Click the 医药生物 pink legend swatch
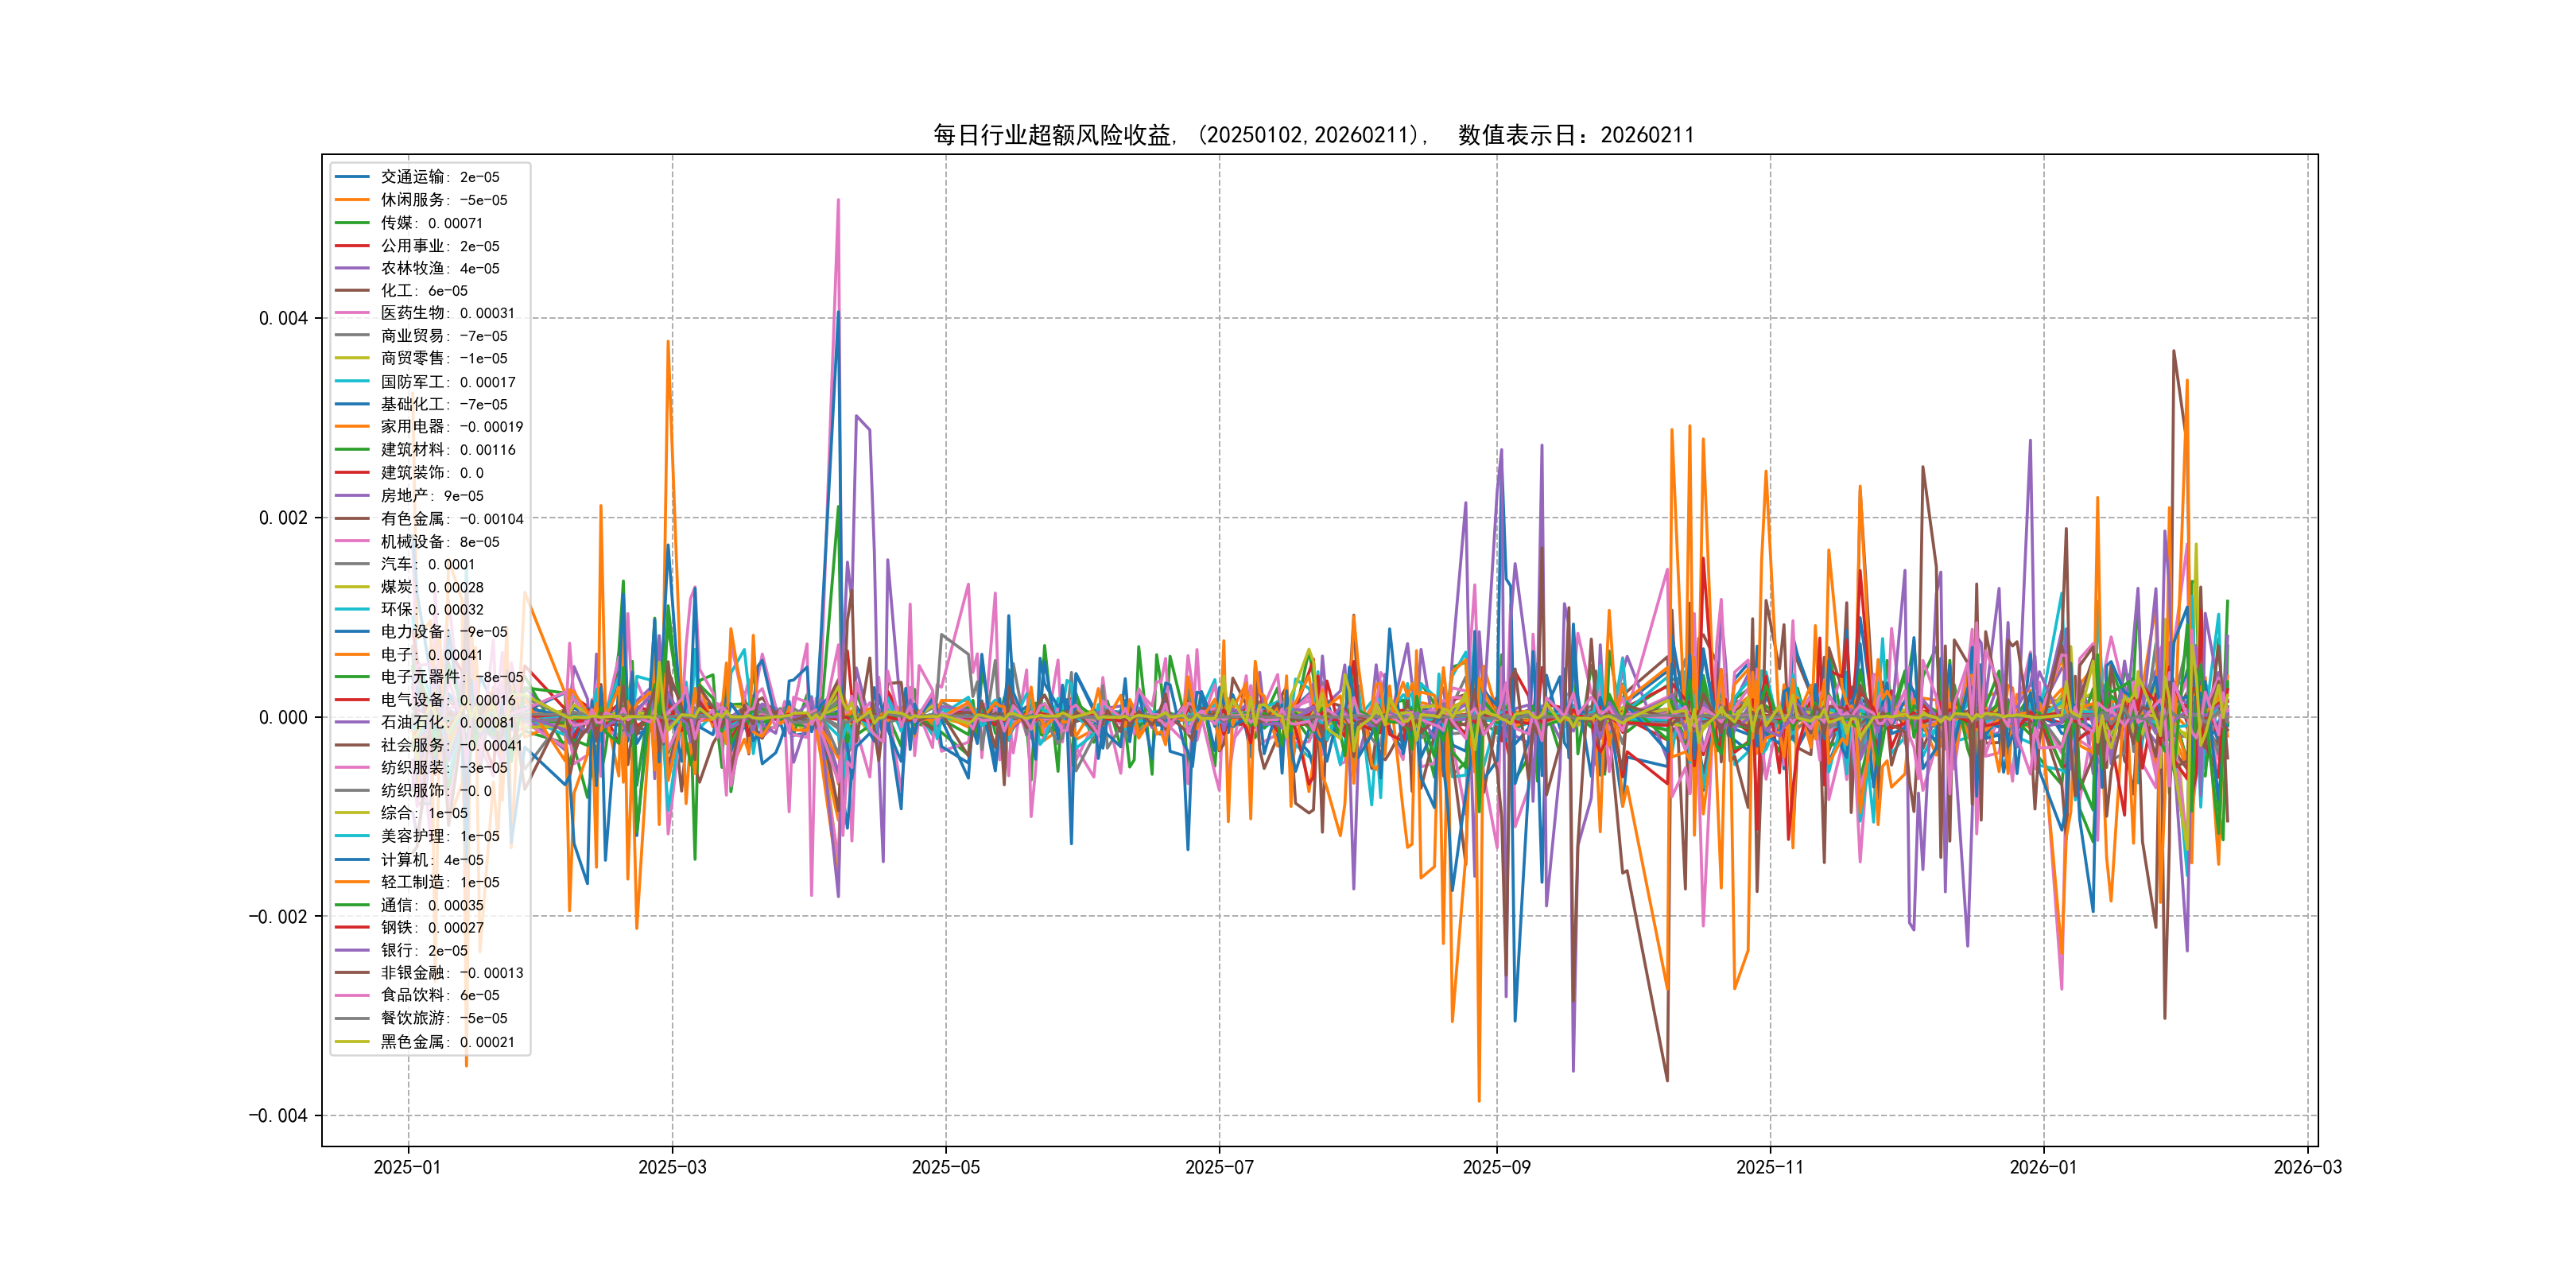The height and width of the screenshot is (1288, 2576). pos(352,313)
